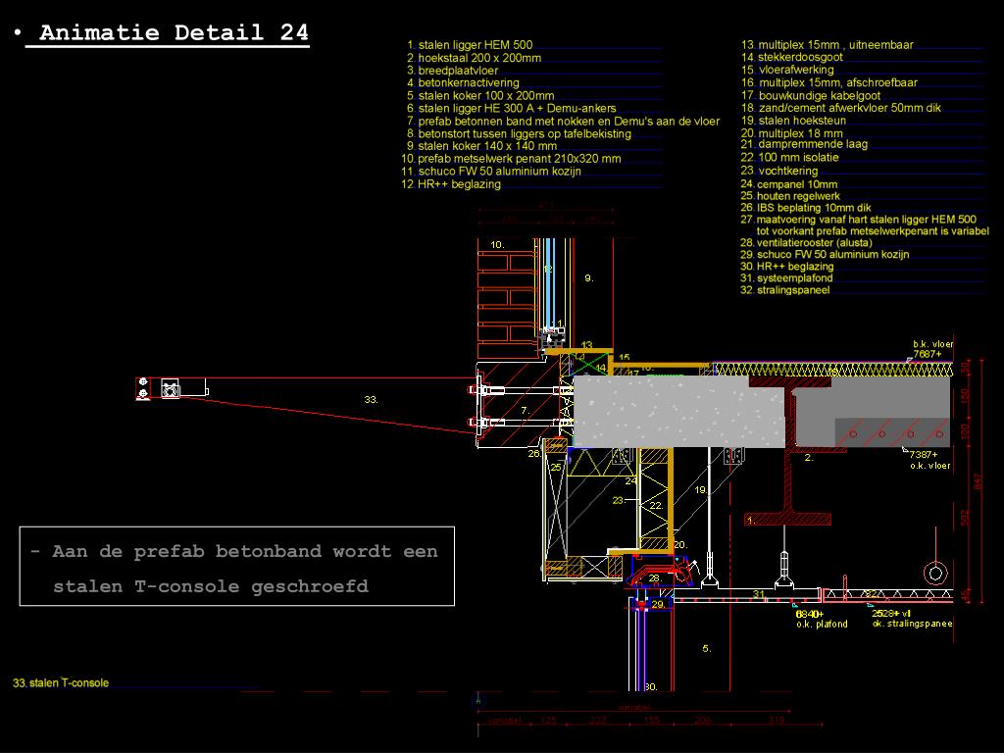Image resolution: width=1004 pixels, height=753 pixels.
Task: Click legend entry '23. vochtkering'
Action: pos(779,171)
